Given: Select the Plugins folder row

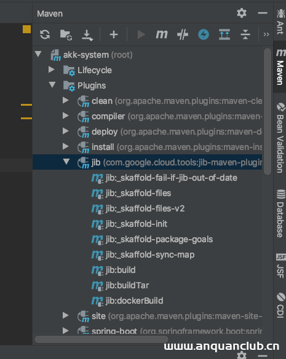Looking at the screenshot, I should pyautogui.click(x=148, y=85).
